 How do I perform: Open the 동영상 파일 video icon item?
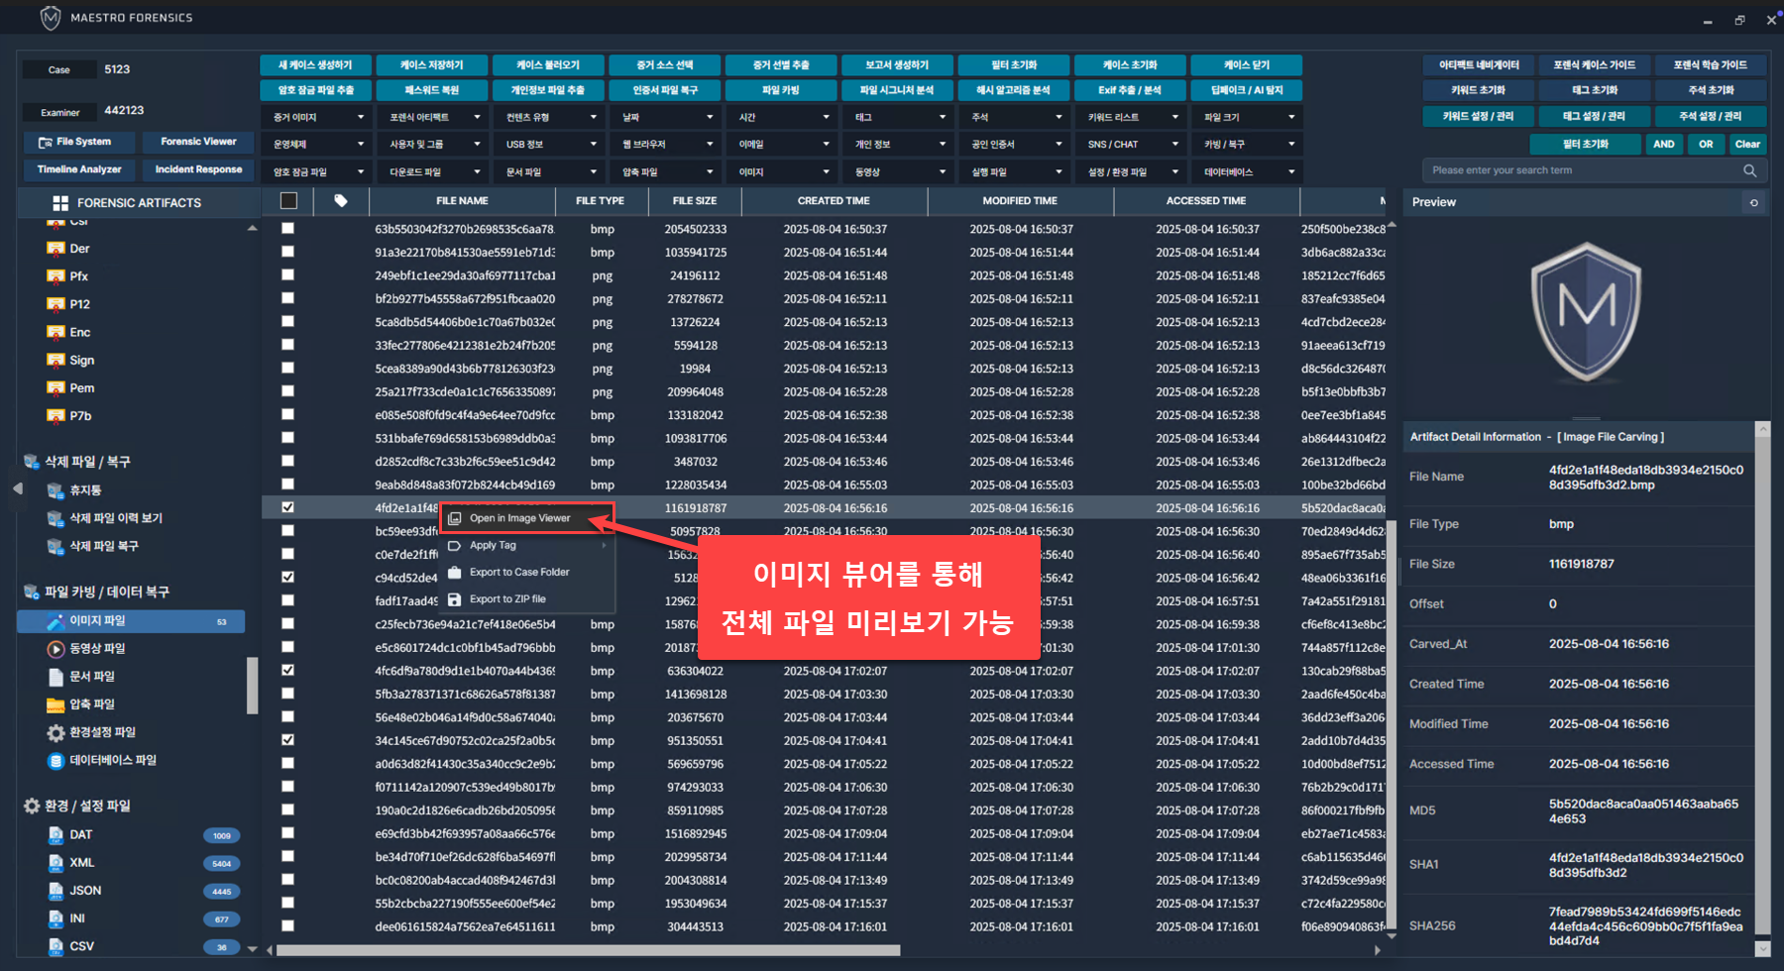click(x=56, y=649)
